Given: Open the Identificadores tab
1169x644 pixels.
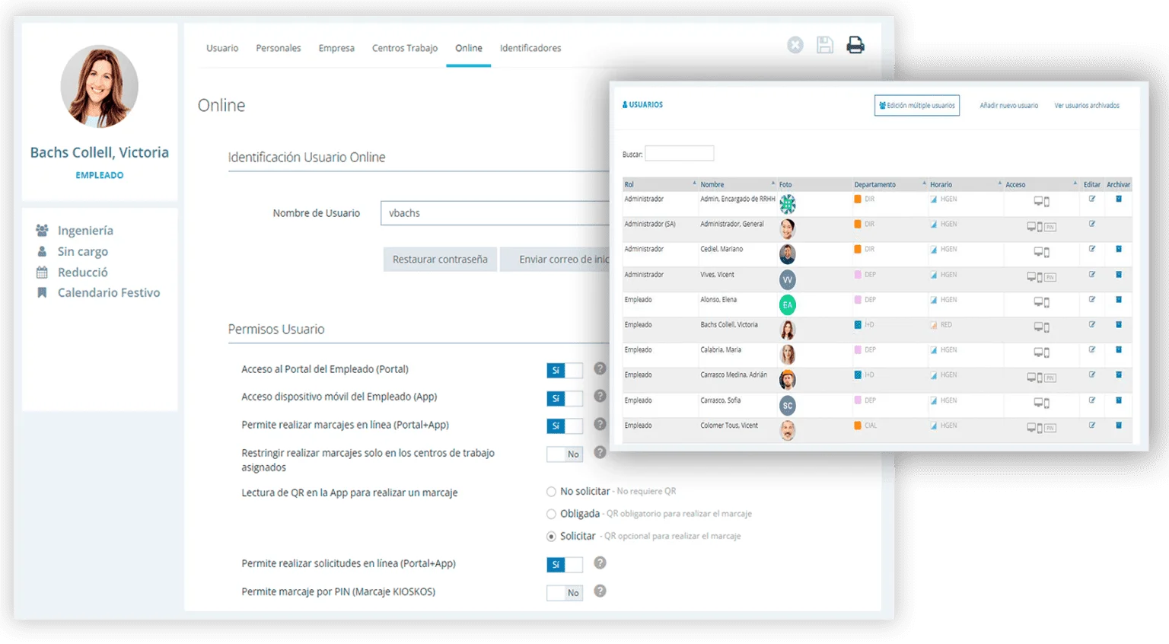Looking at the screenshot, I should 530,48.
